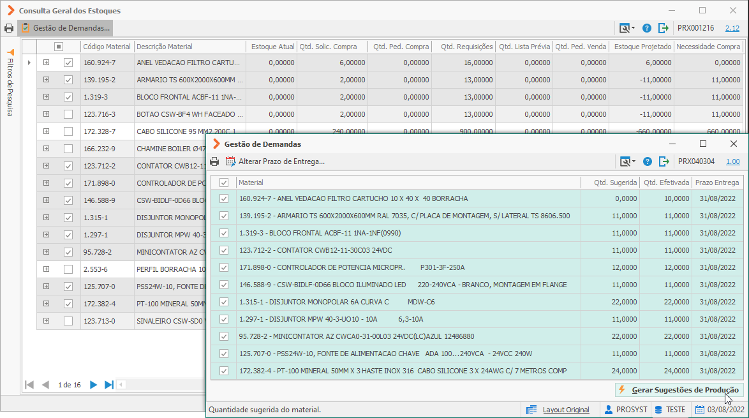Open search dropdown arrow in Gestão de Demandas

(x=634, y=161)
